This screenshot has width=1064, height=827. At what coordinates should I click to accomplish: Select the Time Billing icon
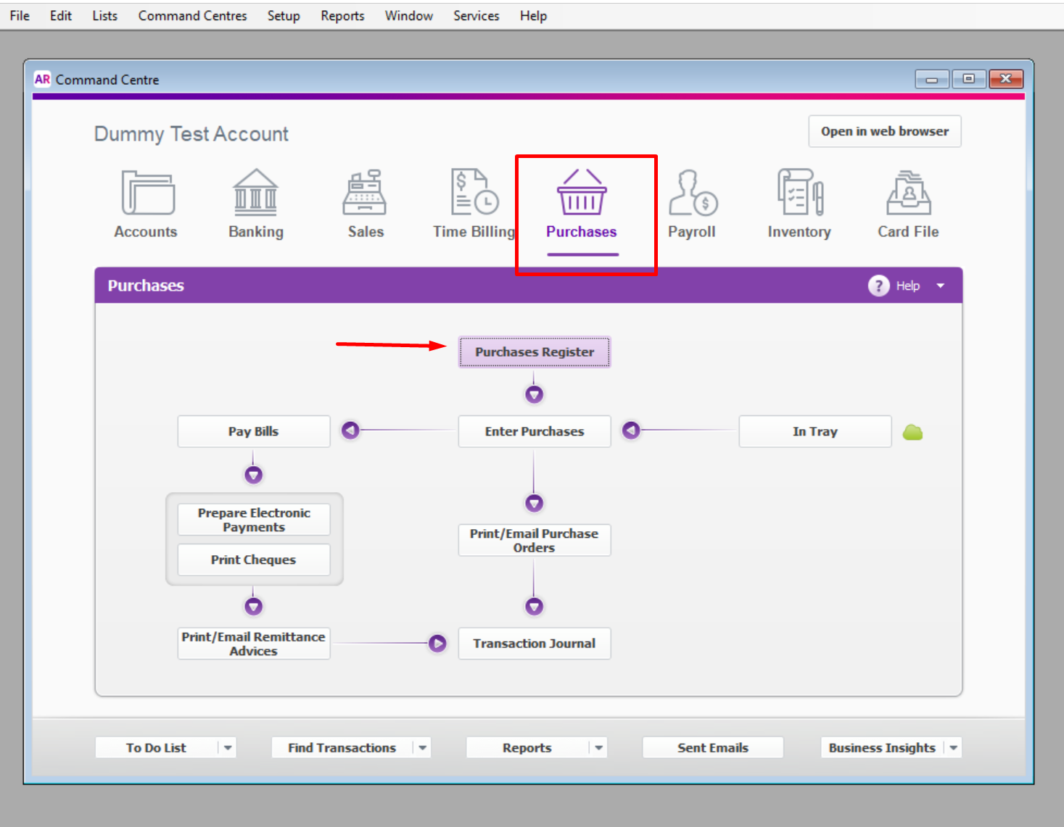[x=474, y=192]
